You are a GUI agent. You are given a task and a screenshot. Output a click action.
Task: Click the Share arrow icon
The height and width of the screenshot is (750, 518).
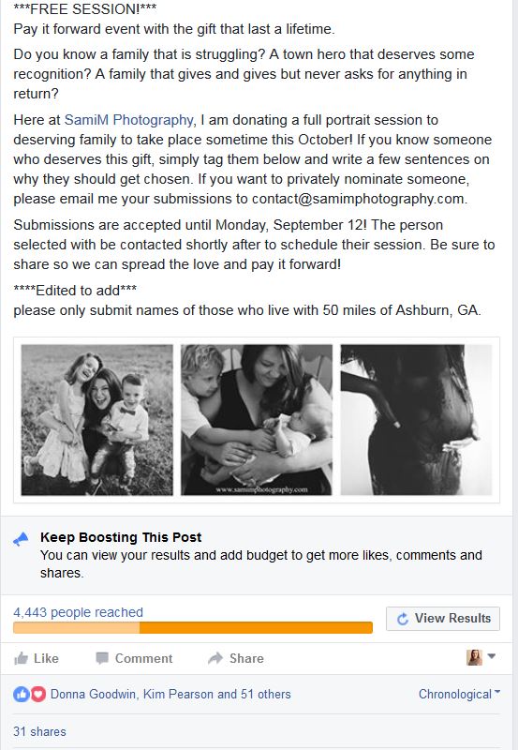click(x=215, y=658)
